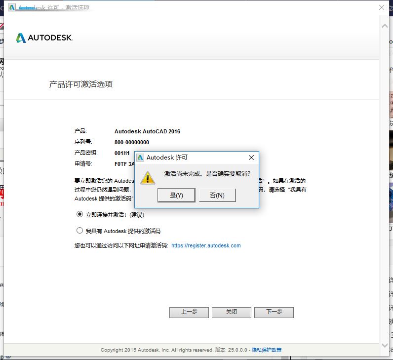Open the register.autodesk.com link
Viewport: 393px width, 360px height.
coord(206,245)
